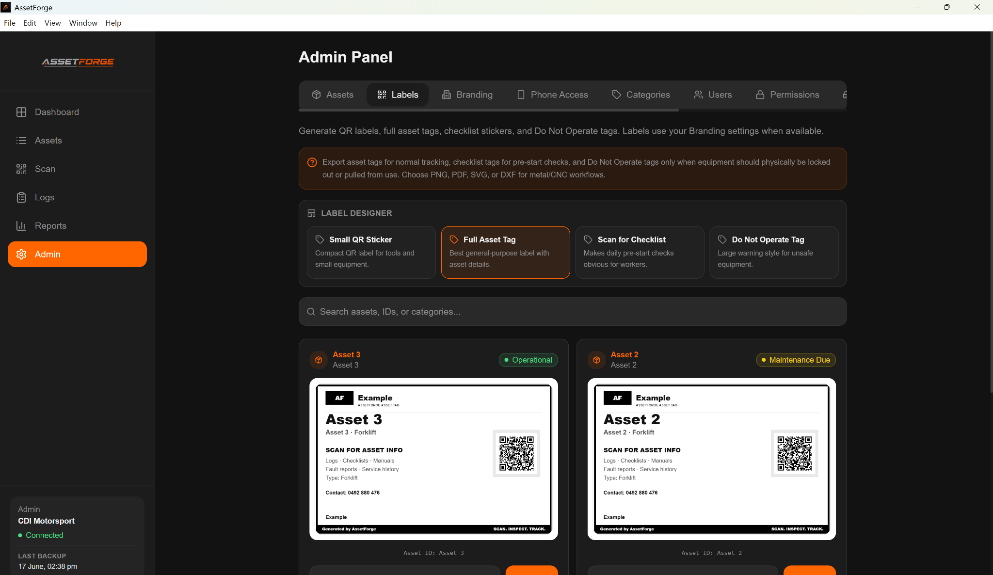Switch to the Labels tab
993x575 pixels.
[x=398, y=95]
